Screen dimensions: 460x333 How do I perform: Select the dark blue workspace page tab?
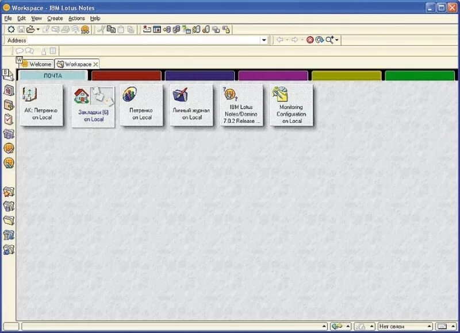[x=200, y=76]
